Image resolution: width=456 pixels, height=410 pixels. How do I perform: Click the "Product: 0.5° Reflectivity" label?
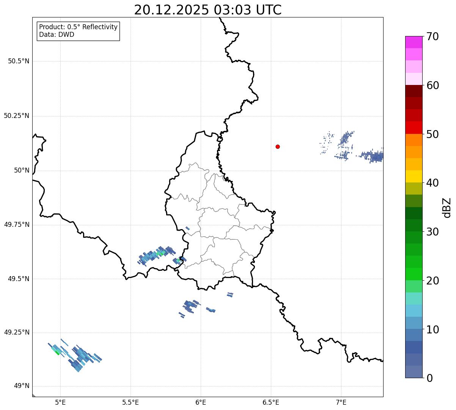[x=79, y=27]
